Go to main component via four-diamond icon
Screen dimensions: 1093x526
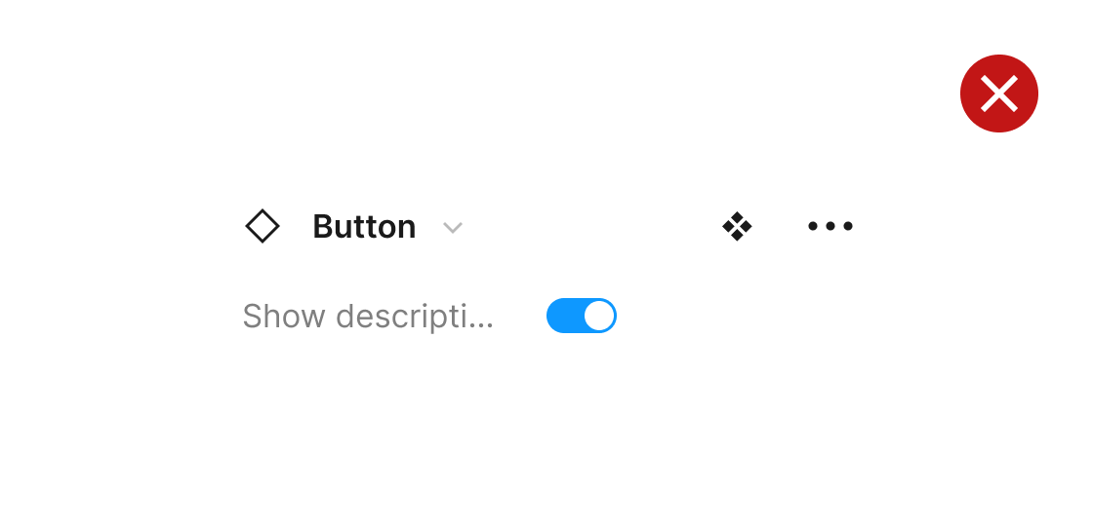point(737,226)
